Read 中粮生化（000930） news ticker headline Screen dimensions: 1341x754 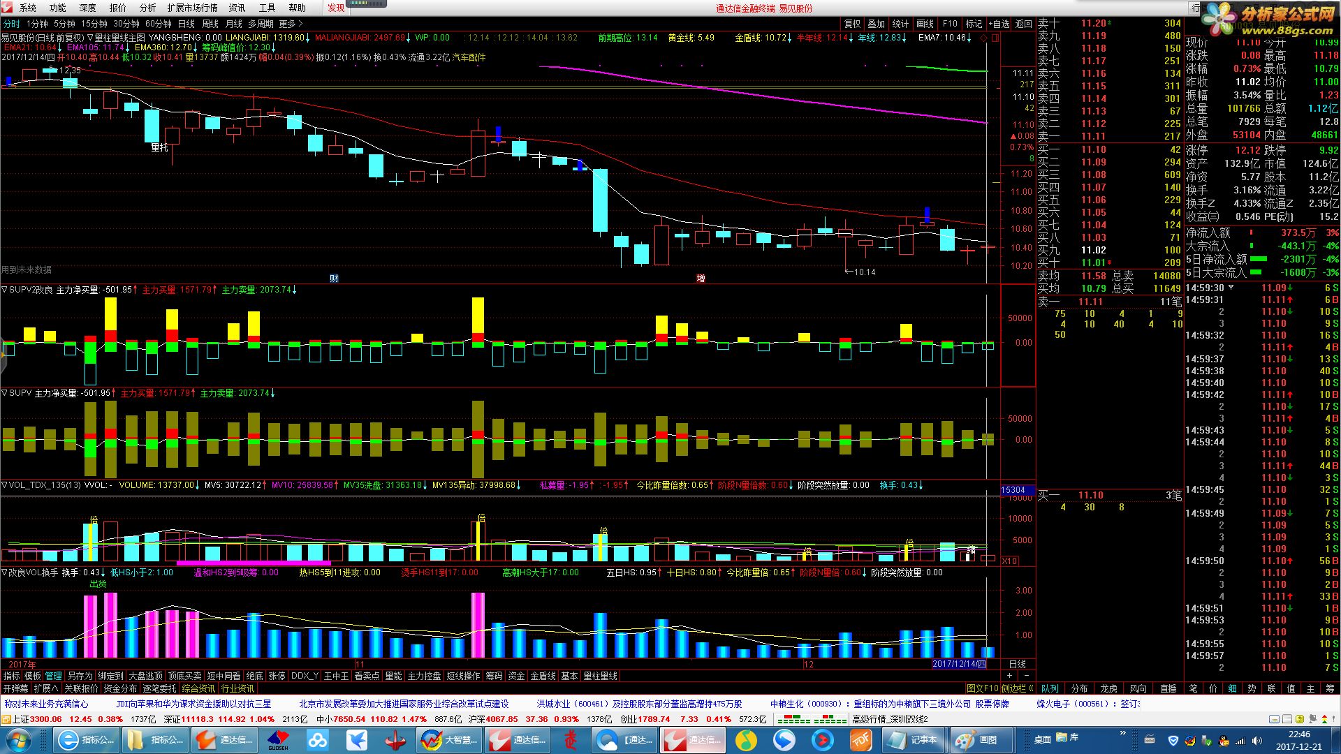pyautogui.click(x=889, y=704)
